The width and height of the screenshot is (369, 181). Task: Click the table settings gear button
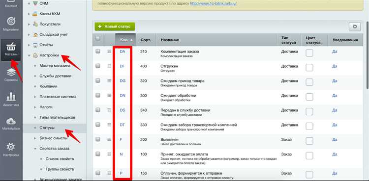[355, 26]
